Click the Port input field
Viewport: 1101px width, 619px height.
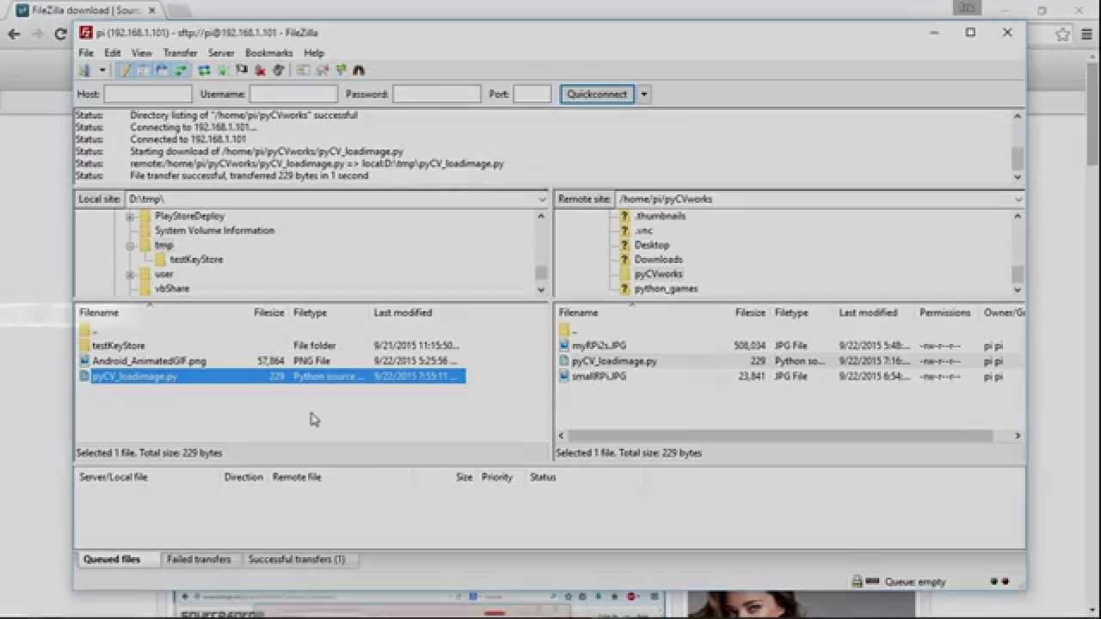pos(532,94)
